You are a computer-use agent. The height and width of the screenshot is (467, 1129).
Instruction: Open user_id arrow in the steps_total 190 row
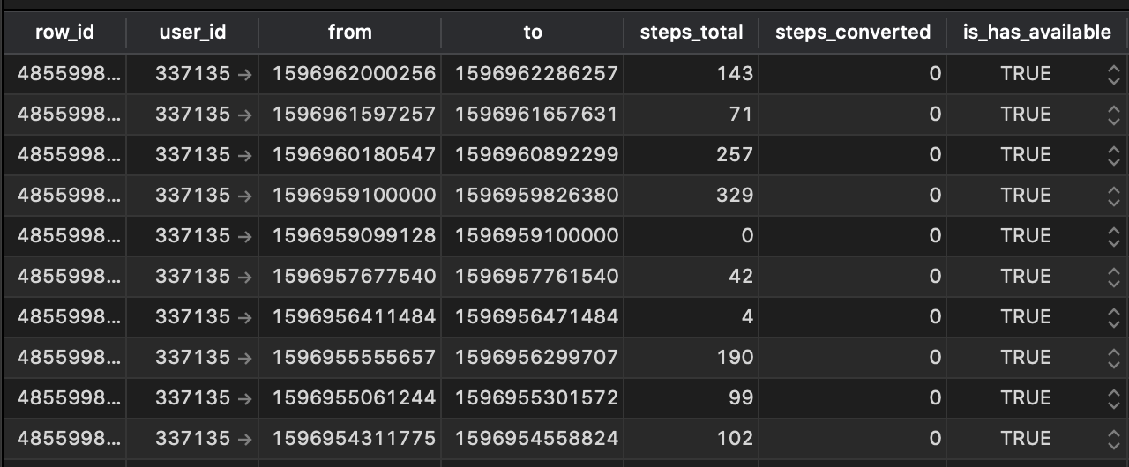tap(245, 358)
